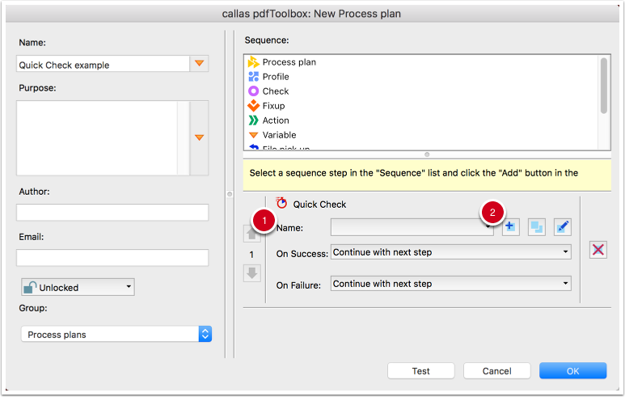Open the On Failure dropdown

pyautogui.click(x=451, y=284)
